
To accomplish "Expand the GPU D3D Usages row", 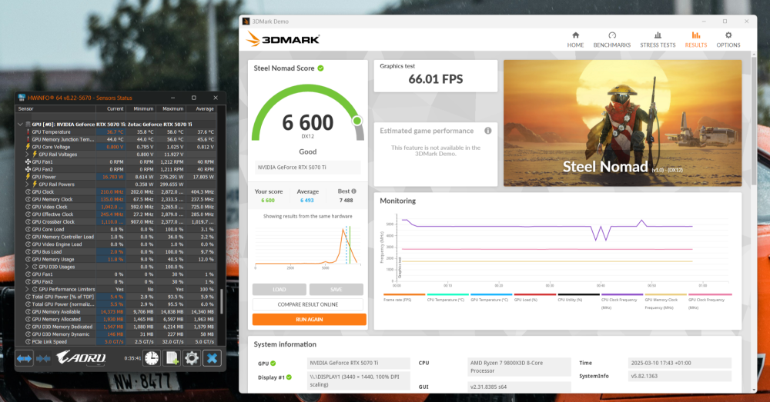I will 28,267.
